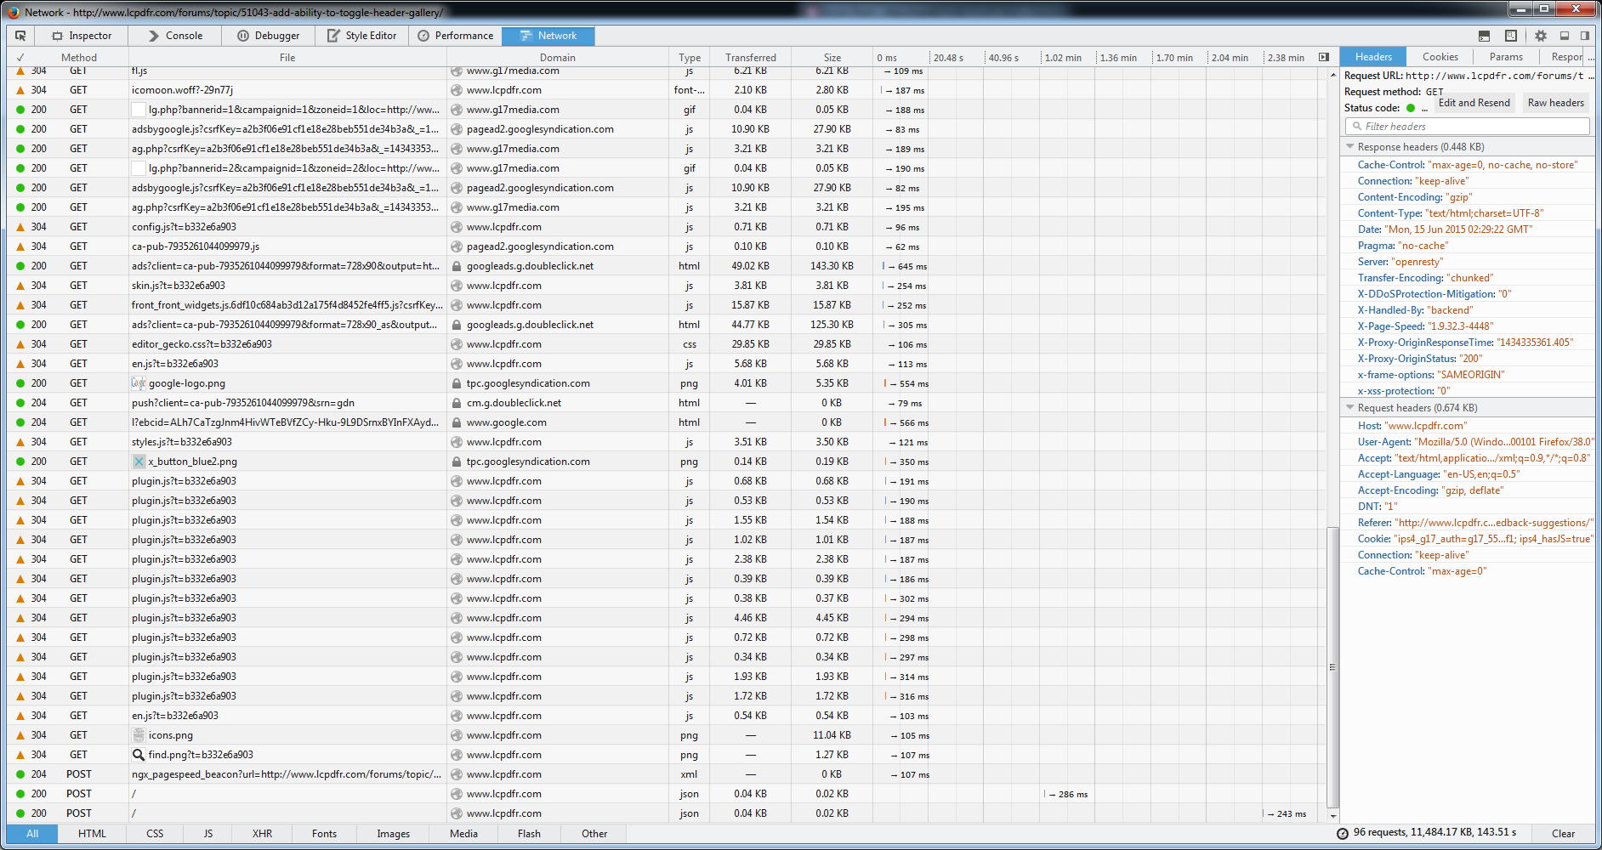Click the search icon in Filter headers

click(x=1357, y=127)
